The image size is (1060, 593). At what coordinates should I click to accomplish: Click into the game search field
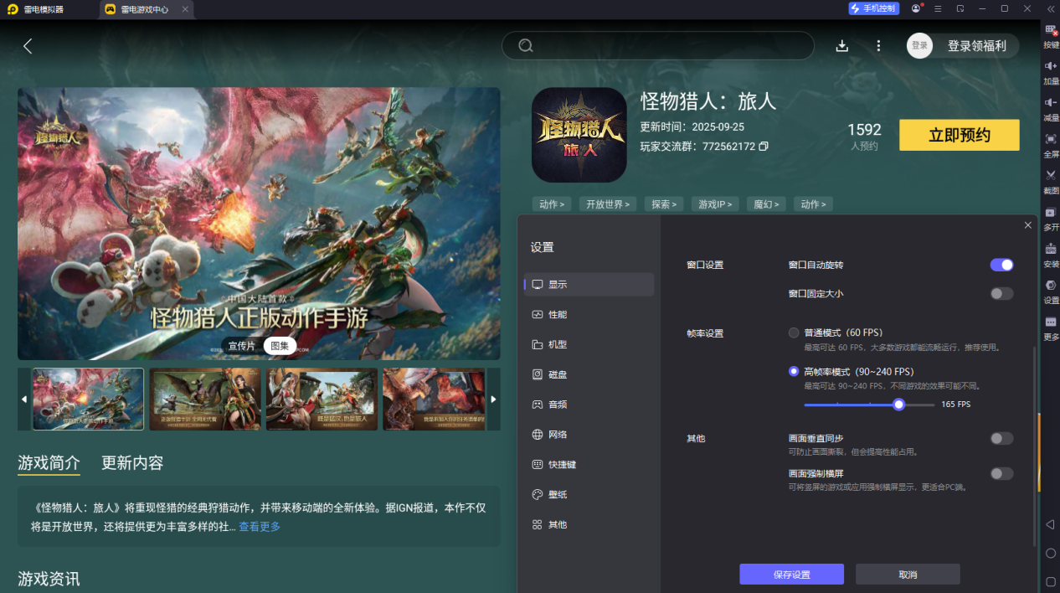click(x=658, y=45)
